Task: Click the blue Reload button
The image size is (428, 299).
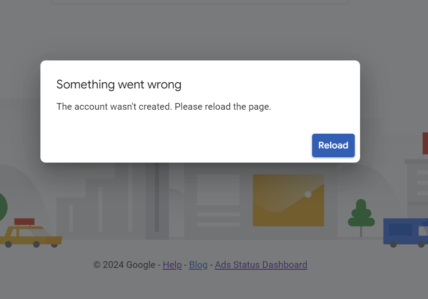Action: click(x=333, y=145)
